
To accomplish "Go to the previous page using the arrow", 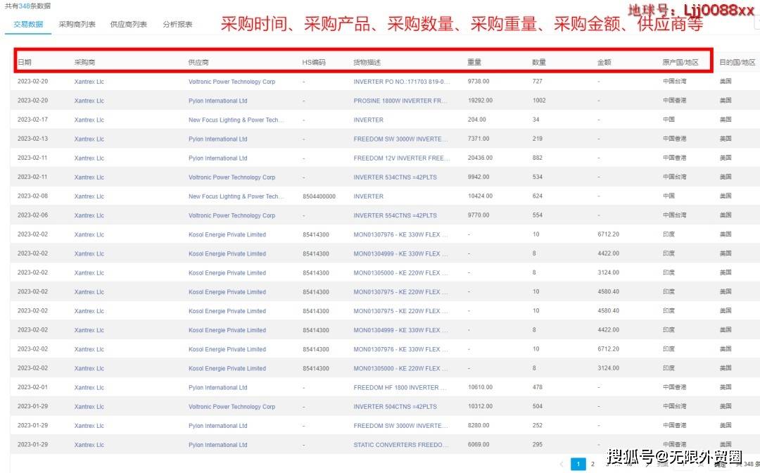I will [562, 464].
